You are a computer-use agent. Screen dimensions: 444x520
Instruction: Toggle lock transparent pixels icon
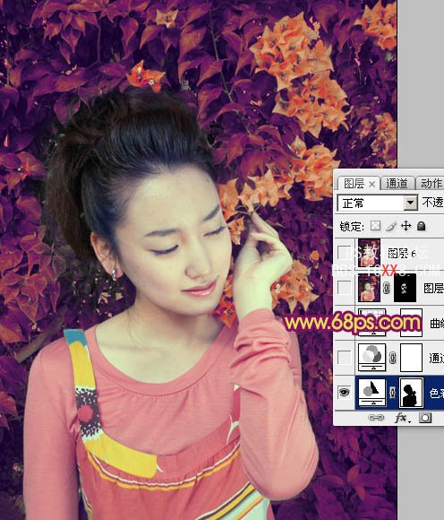click(375, 226)
